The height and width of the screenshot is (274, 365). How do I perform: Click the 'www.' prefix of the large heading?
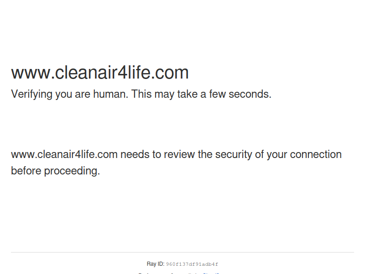(x=33, y=73)
